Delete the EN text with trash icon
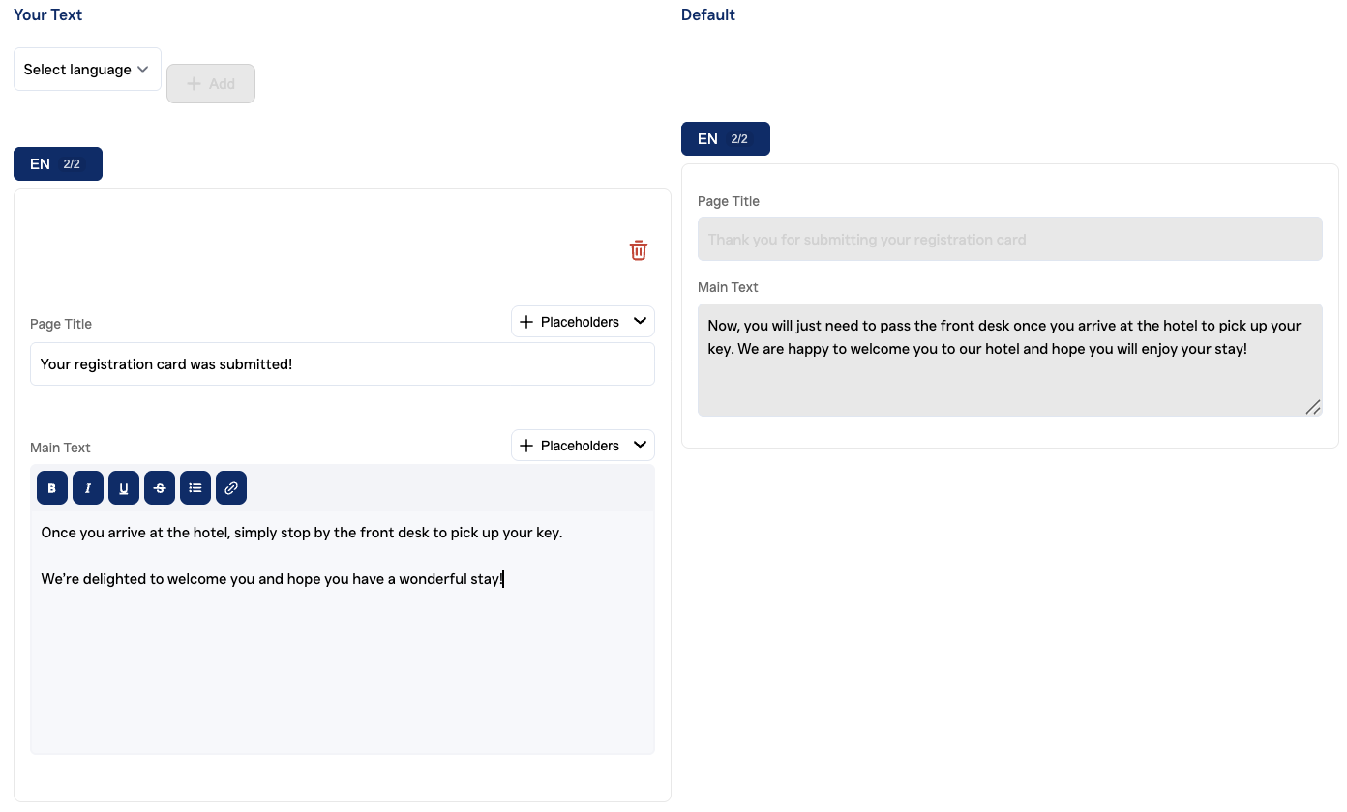 click(x=639, y=250)
